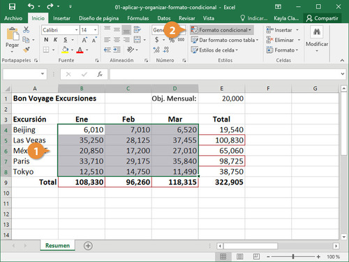Click the Compartir share button
This screenshot has width=349, height=262.
[322, 18]
